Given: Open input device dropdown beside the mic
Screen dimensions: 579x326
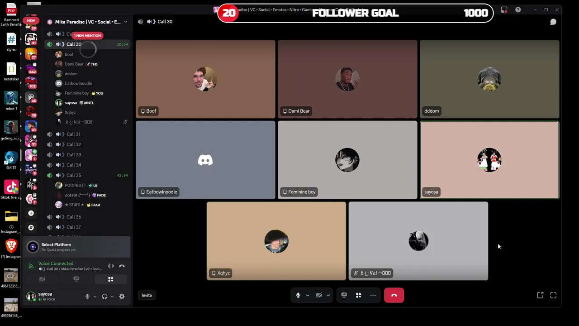Looking at the screenshot, I should [x=95, y=297].
